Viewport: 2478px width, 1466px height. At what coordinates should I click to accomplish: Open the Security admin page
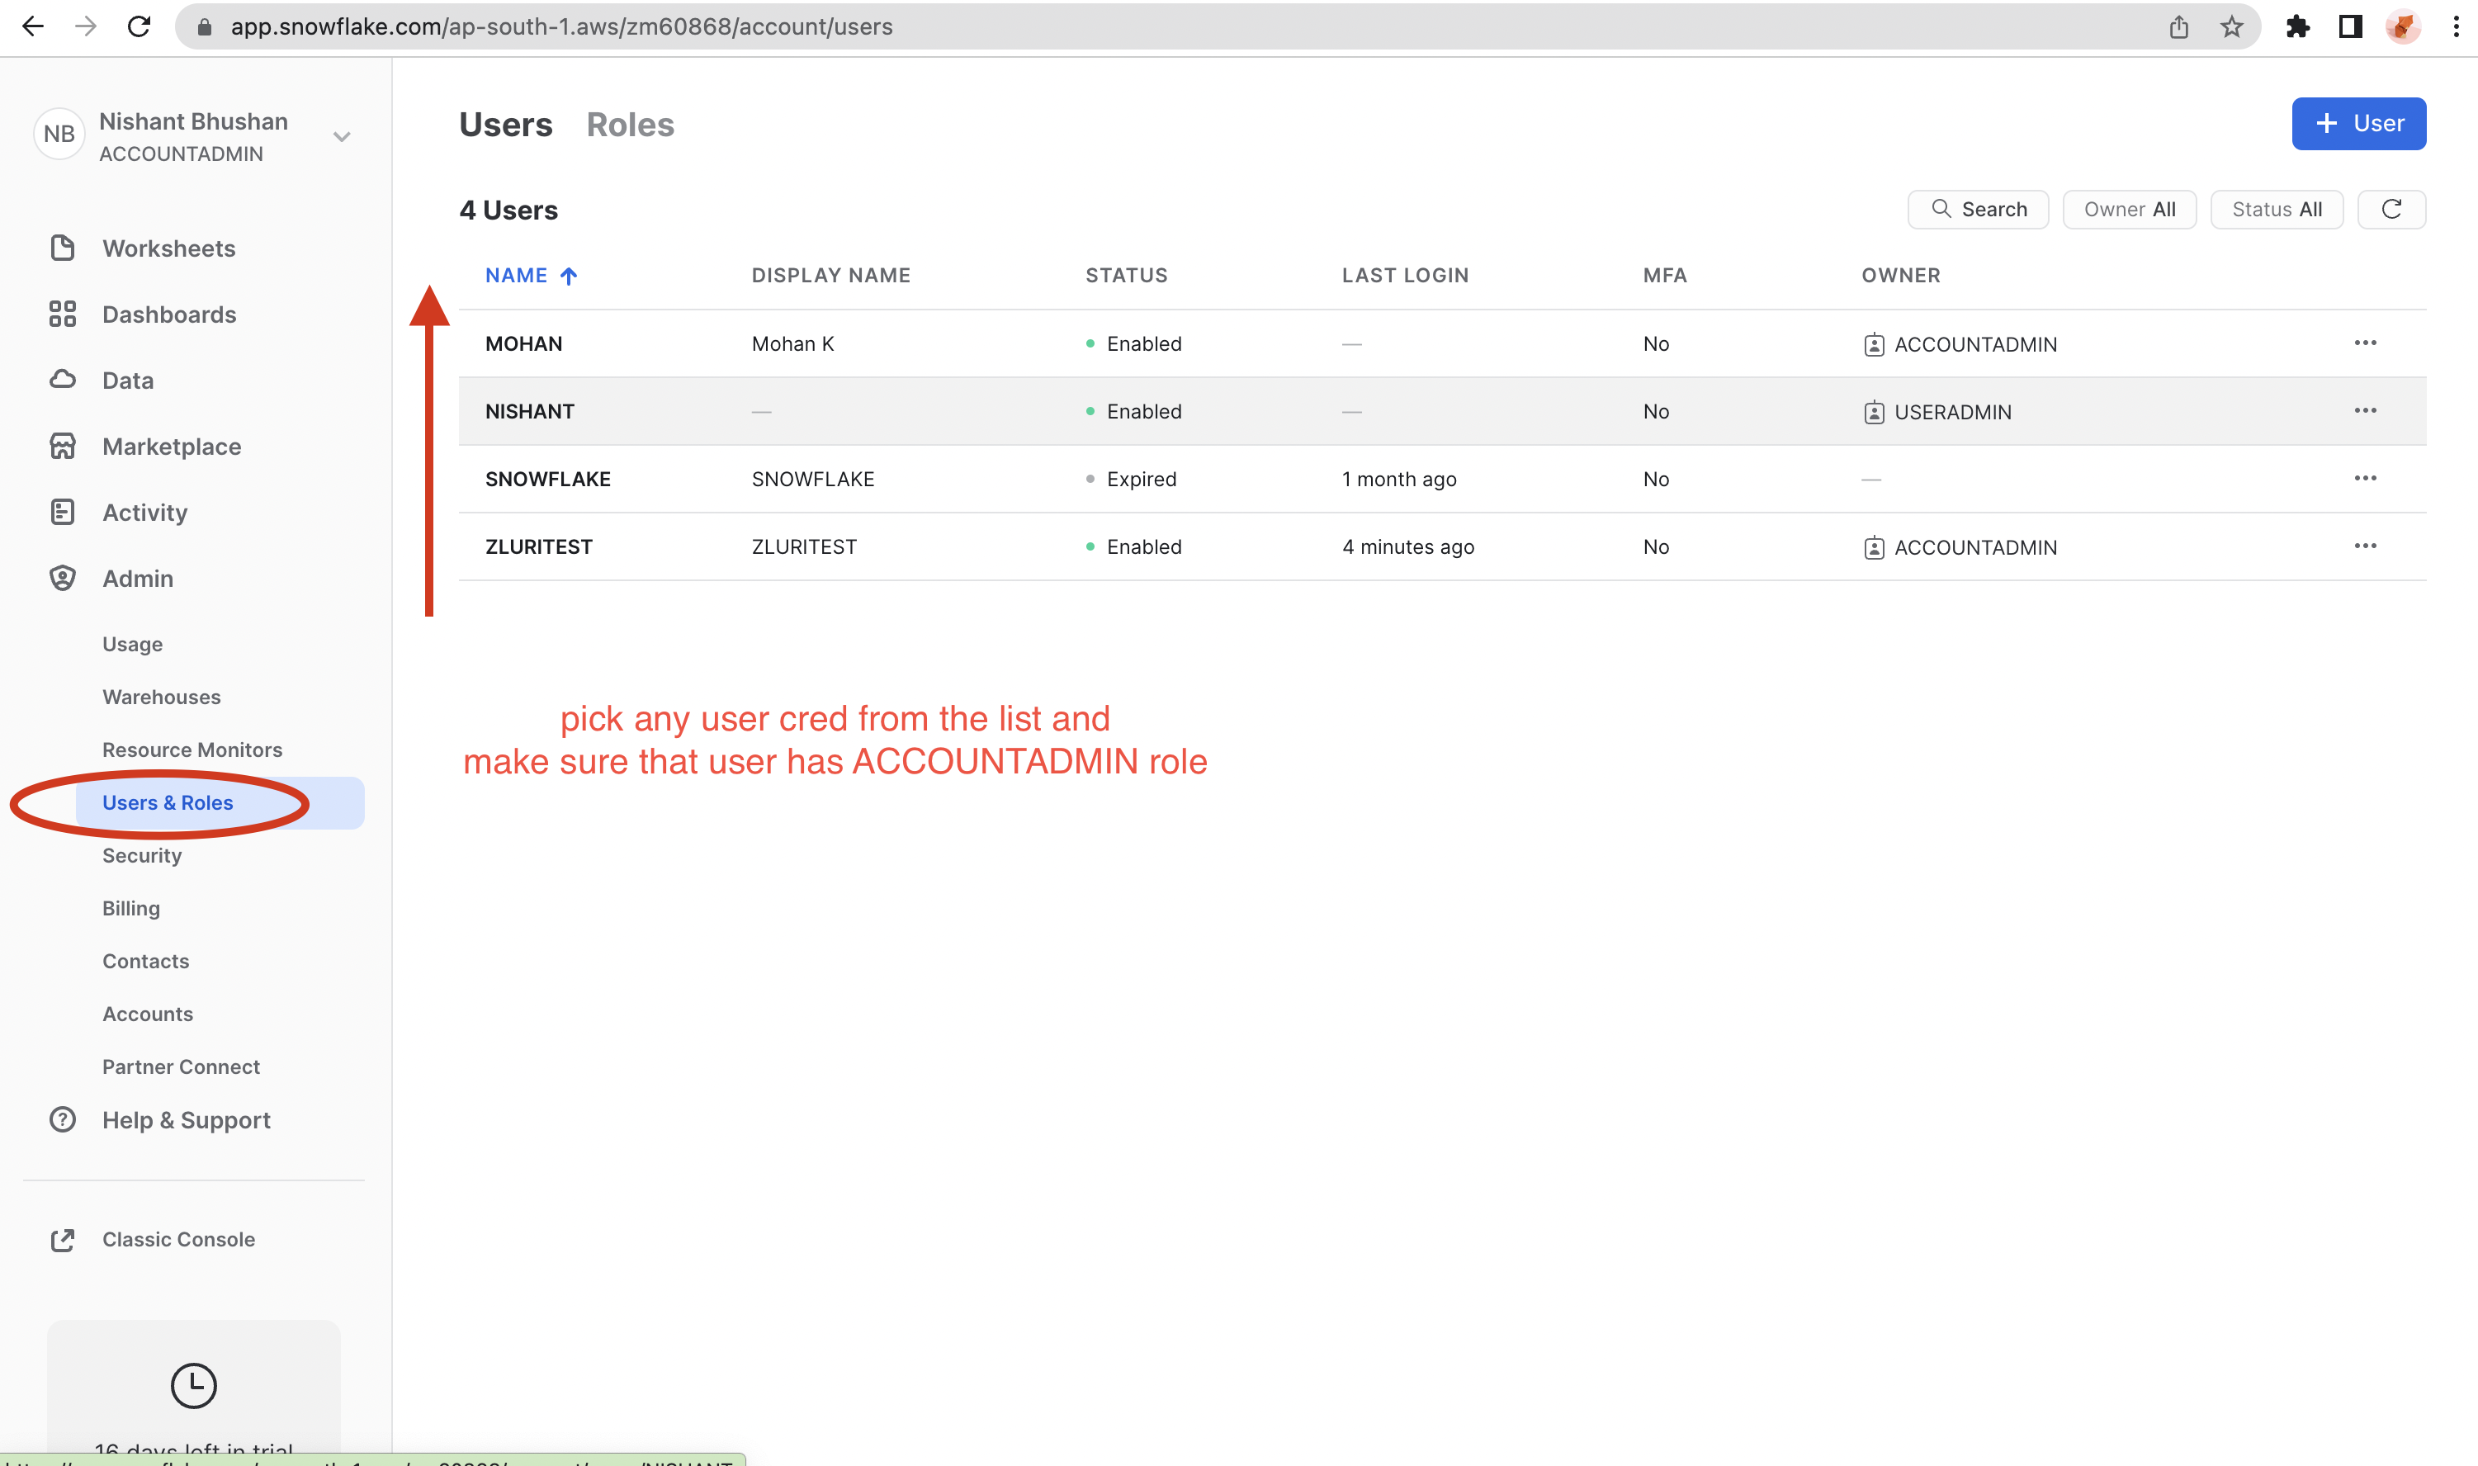(142, 855)
